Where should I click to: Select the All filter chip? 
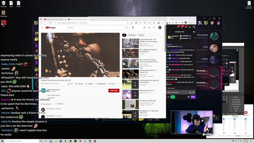[x=124, y=35]
